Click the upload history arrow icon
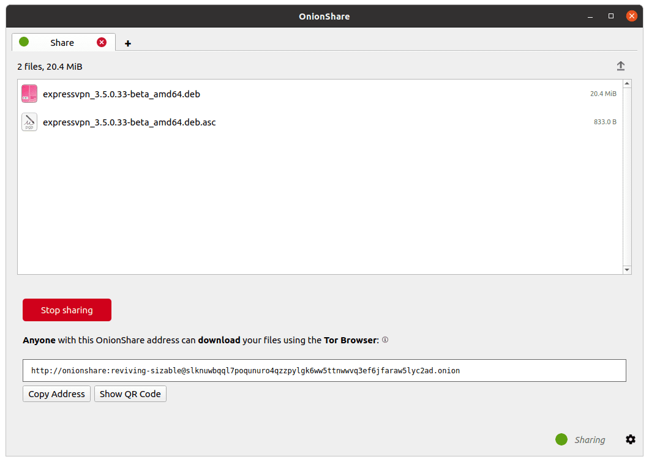649x462 pixels. point(620,66)
